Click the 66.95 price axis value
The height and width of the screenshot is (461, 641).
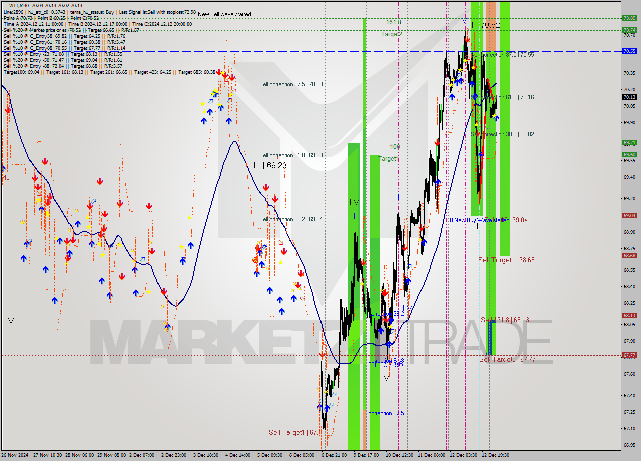[629, 445]
